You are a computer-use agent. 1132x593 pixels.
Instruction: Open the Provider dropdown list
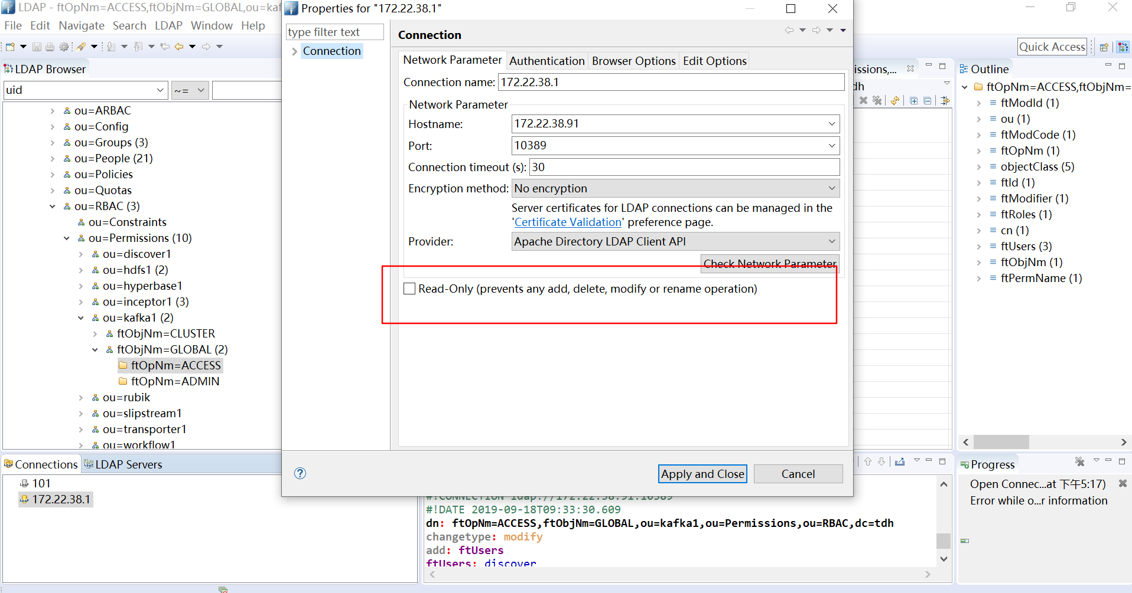675,241
